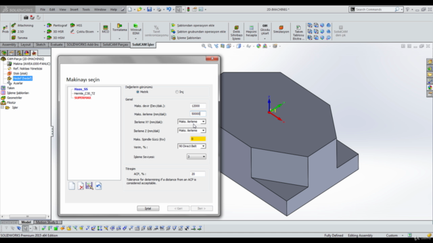This screenshot has width=433, height=243.
Task: Select the İnç radio button
Action: coord(177,92)
